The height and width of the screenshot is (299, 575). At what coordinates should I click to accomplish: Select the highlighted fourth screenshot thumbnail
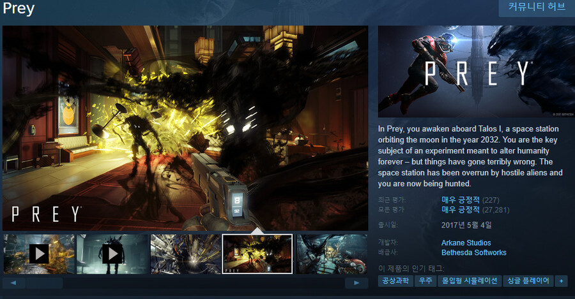click(257, 254)
